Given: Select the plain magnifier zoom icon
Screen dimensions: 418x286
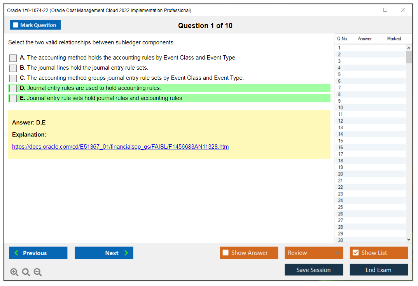Looking at the screenshot, I should coord(26,272).
